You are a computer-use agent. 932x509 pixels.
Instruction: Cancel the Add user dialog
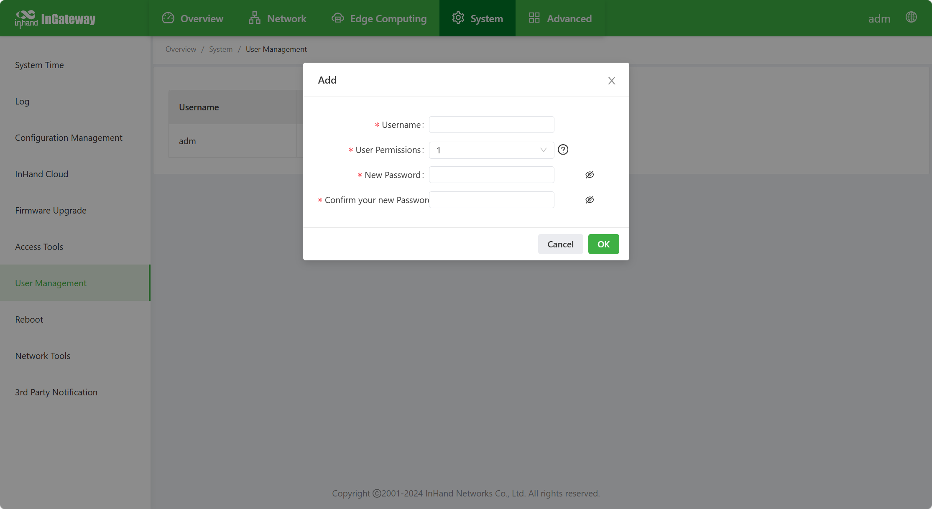coord(560,244)
